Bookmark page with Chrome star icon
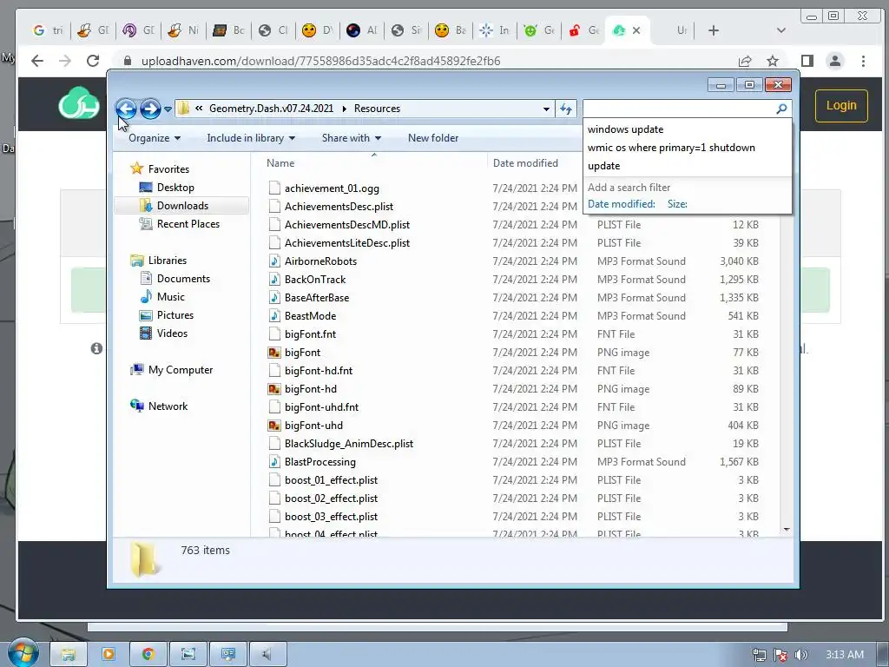Viewport: 889px width, 667px height. pyautogui.click(x=772, y=61)
